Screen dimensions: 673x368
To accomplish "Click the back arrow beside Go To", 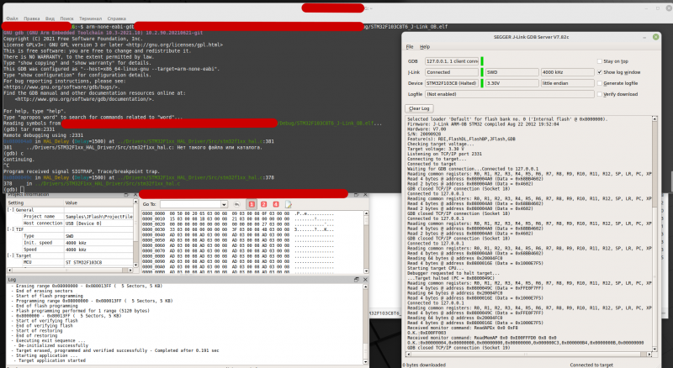I will tap(236, 205).
